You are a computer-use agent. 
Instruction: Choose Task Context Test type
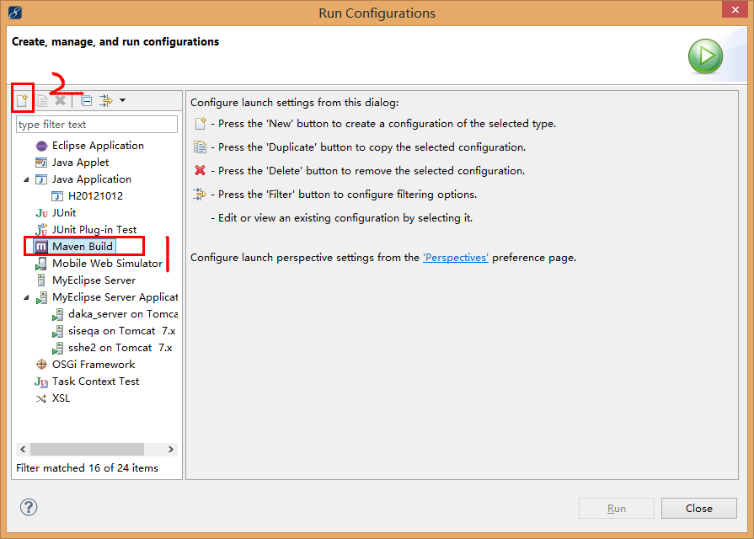(96, 382)
